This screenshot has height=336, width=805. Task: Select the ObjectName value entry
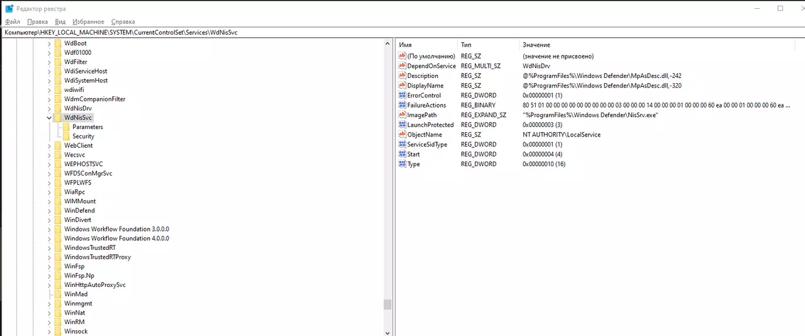tap(594, 135)
